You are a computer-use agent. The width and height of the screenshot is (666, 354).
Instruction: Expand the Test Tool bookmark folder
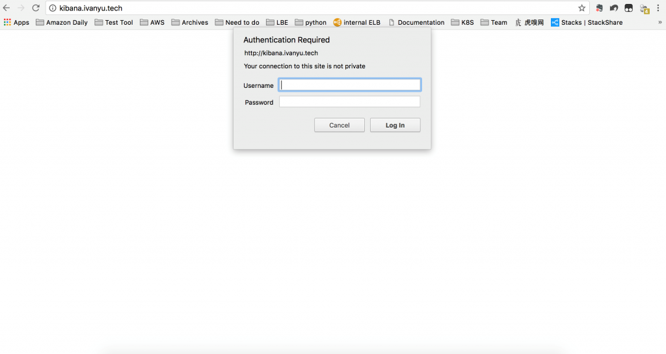point(114,22)
